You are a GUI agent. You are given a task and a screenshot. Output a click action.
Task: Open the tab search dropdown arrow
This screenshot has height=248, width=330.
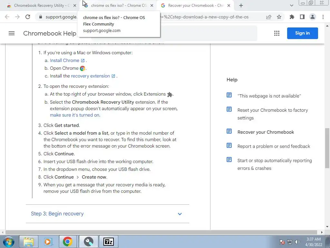291,6
